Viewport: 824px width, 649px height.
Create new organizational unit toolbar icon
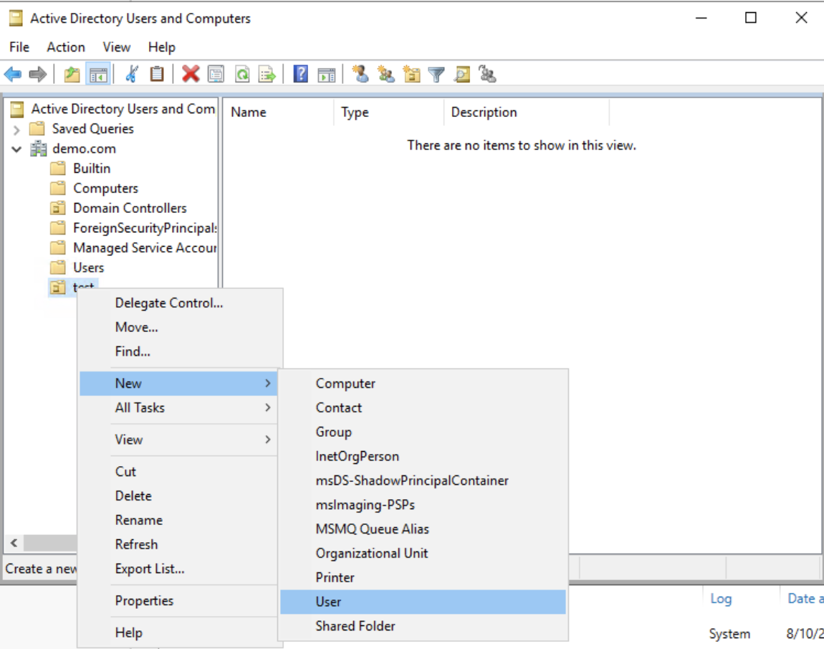click(411, 74)
